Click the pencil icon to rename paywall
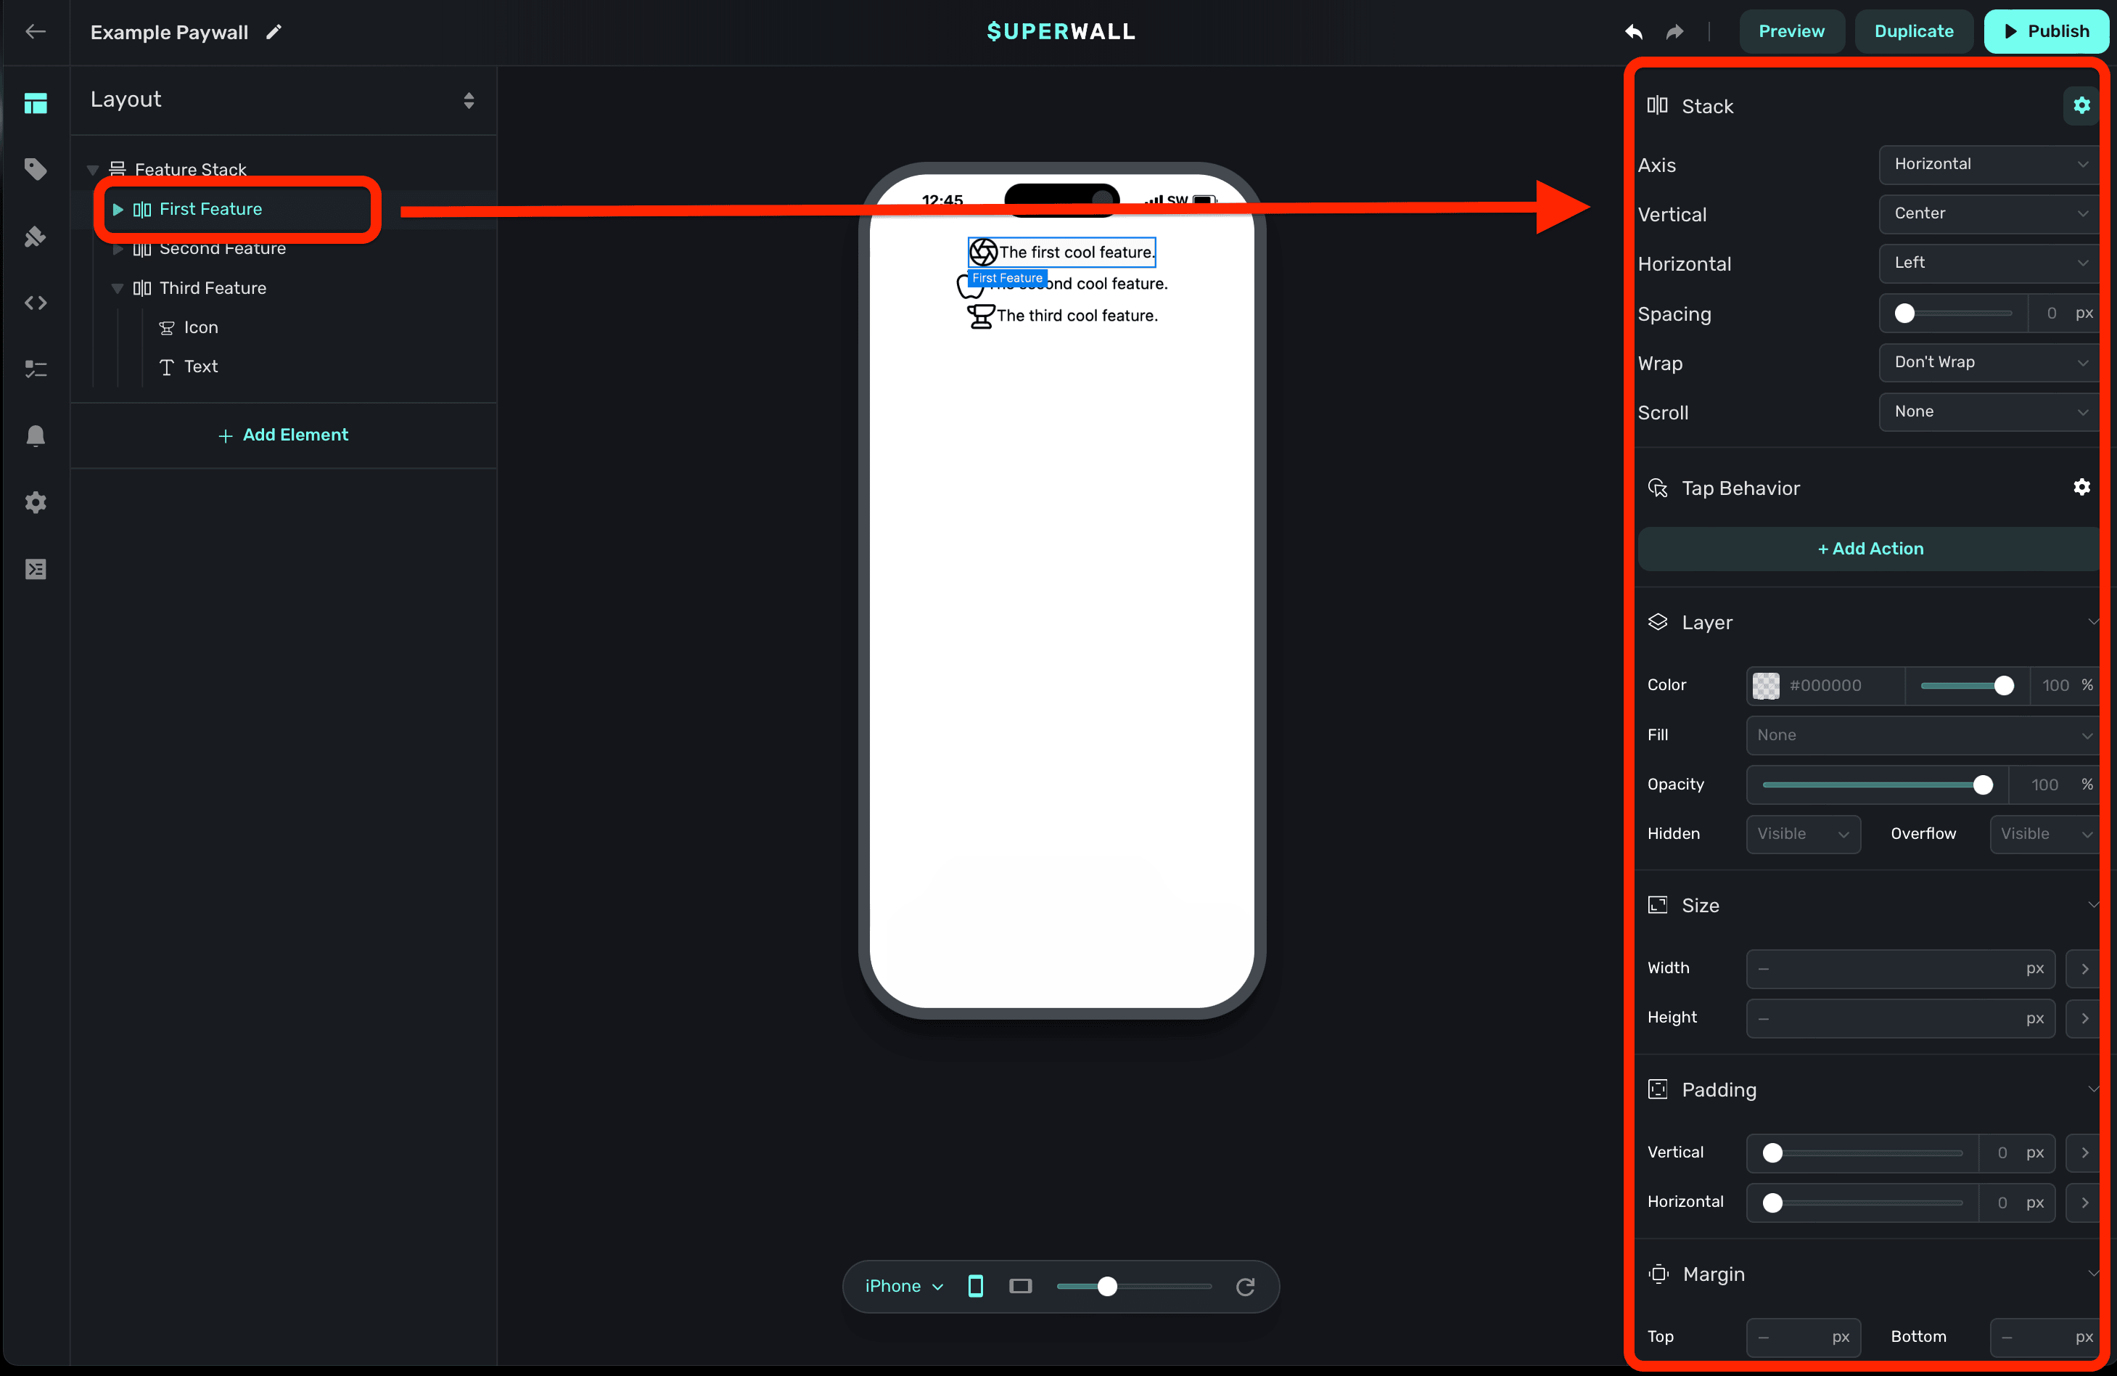The width and height of the screenshot is (2117, 1376). 274,32
